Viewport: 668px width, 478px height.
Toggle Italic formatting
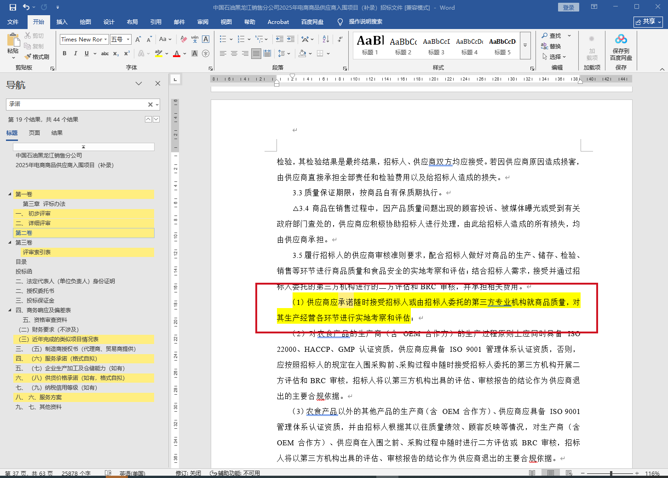(75, 53)
